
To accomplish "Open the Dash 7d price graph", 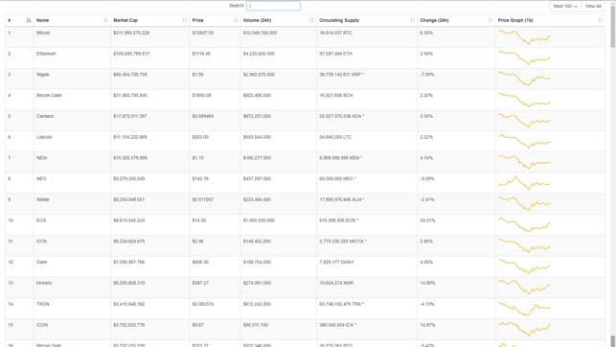I will click(x=524, y=266).
